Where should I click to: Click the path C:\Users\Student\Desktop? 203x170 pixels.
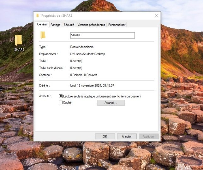coord(87,54)
